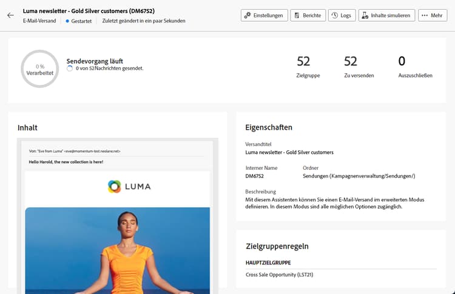Screen dimensions: 455x294
Task: Click the DM6752 internal name value
Action: coord(254,176)
